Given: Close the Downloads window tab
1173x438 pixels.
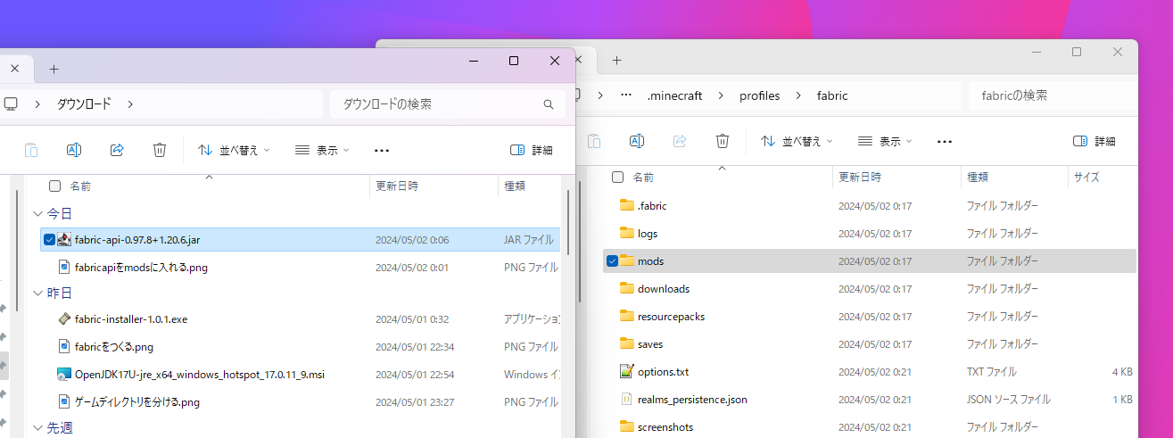Looking at the screenshot, I should tap(15, 69).
